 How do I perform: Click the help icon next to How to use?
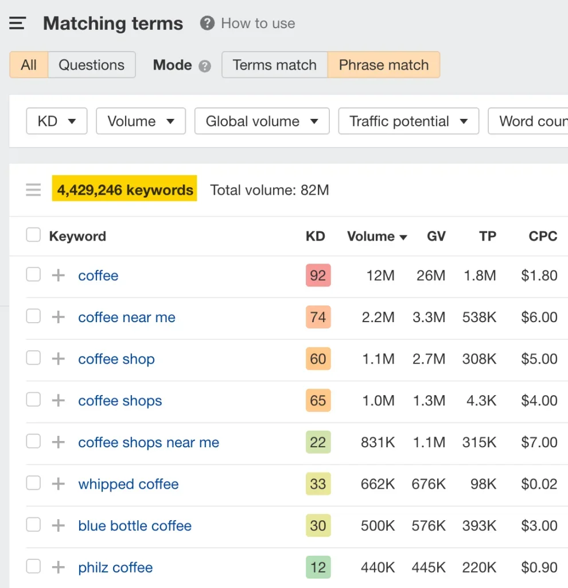pos(207,24)
